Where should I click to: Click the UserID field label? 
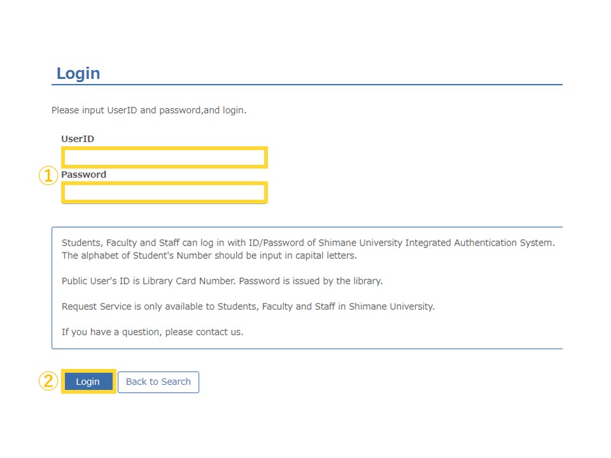[78, 139]
